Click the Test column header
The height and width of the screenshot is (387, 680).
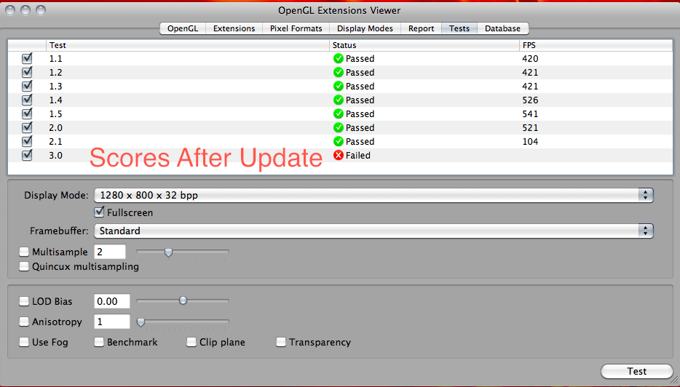[188, 45]
